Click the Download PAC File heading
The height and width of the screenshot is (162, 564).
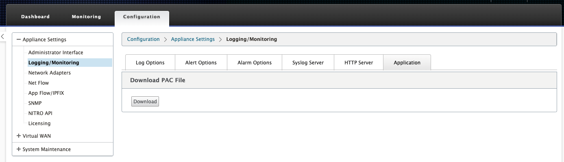(x=157, y=80)
